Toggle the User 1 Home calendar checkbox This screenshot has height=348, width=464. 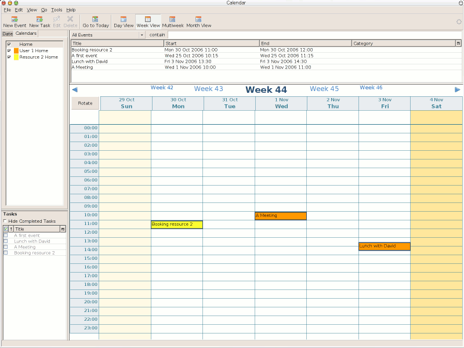(9, 51)
